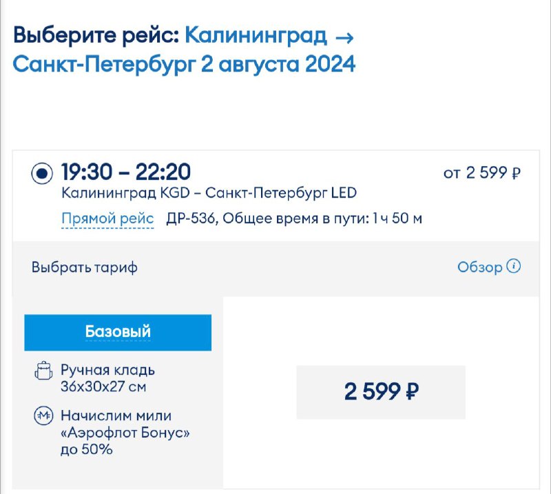Select the 19:30 – 22:20 flight radio button
Viewport: 551px width, 494px height.
(x=42, y=173)
